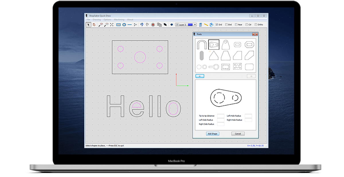Open the Machining menu

[119, 20]
